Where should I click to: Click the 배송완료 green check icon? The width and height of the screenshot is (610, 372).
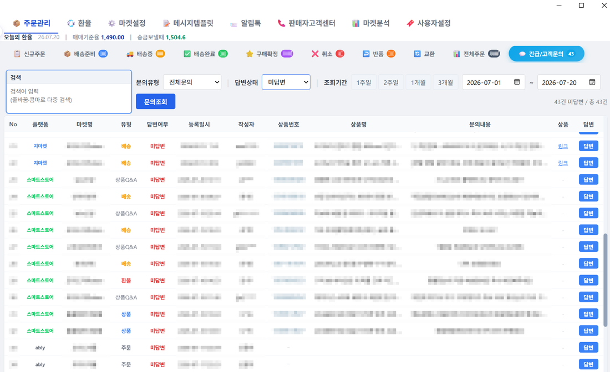(187, 54)
